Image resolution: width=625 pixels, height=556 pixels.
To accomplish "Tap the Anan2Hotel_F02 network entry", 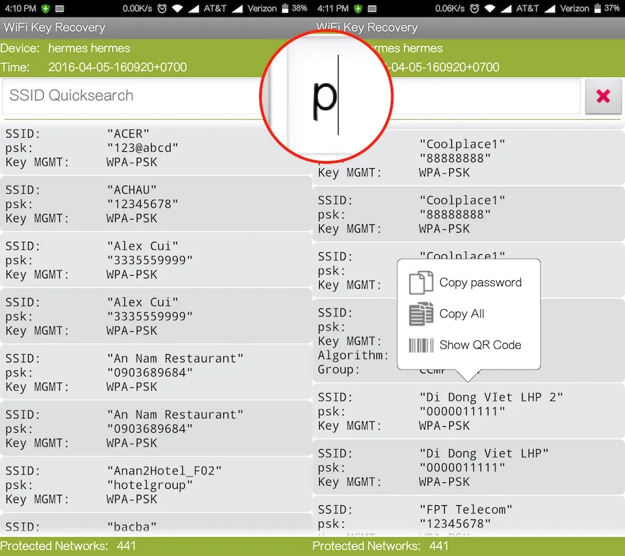I will tap(156, 484).
